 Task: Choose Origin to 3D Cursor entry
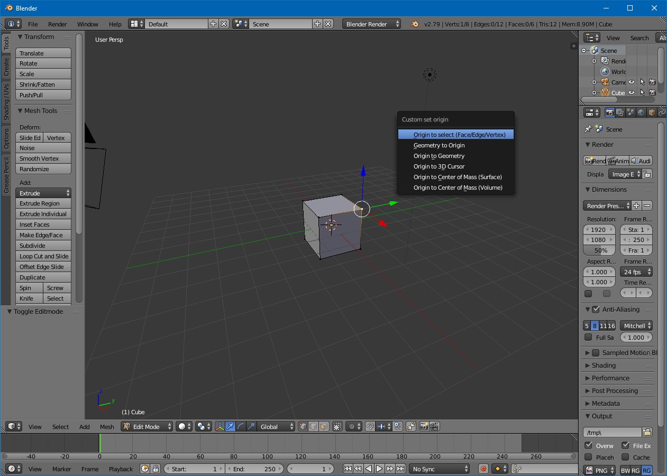pyautogui.click(x=456, y=166)
